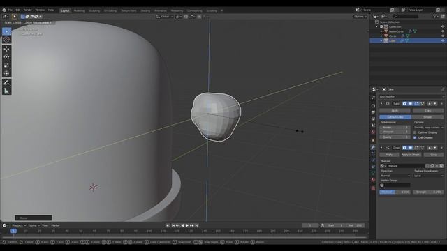Switch to UV Editing workspace tab
The width and height of the screenshot is (447, 251).
click(x=110, y=11)
